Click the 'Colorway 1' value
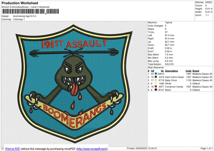Image resolution: width=214 pixels, height=151 pixels. [19, 19]
